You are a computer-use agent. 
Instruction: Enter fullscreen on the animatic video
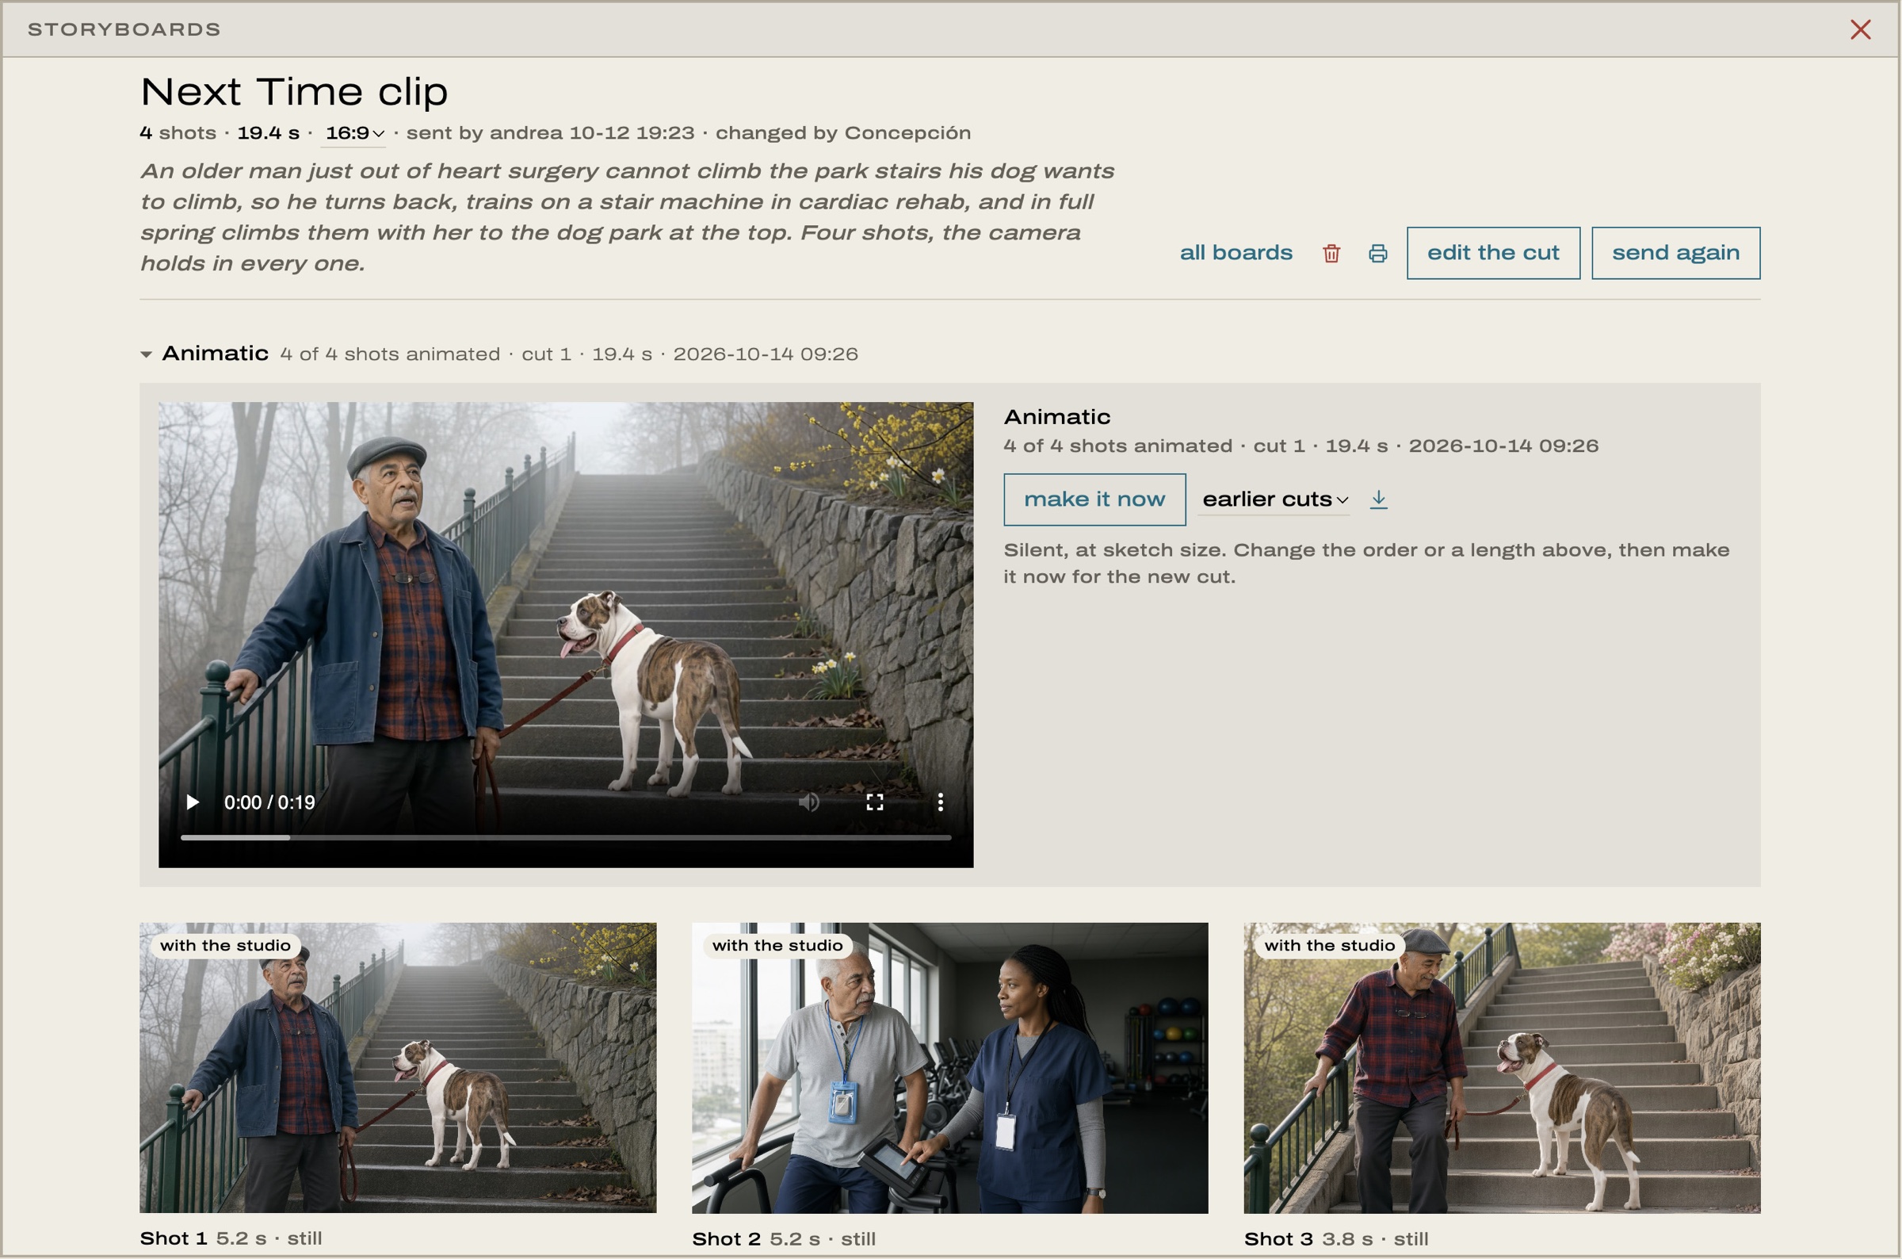(875, 802)
